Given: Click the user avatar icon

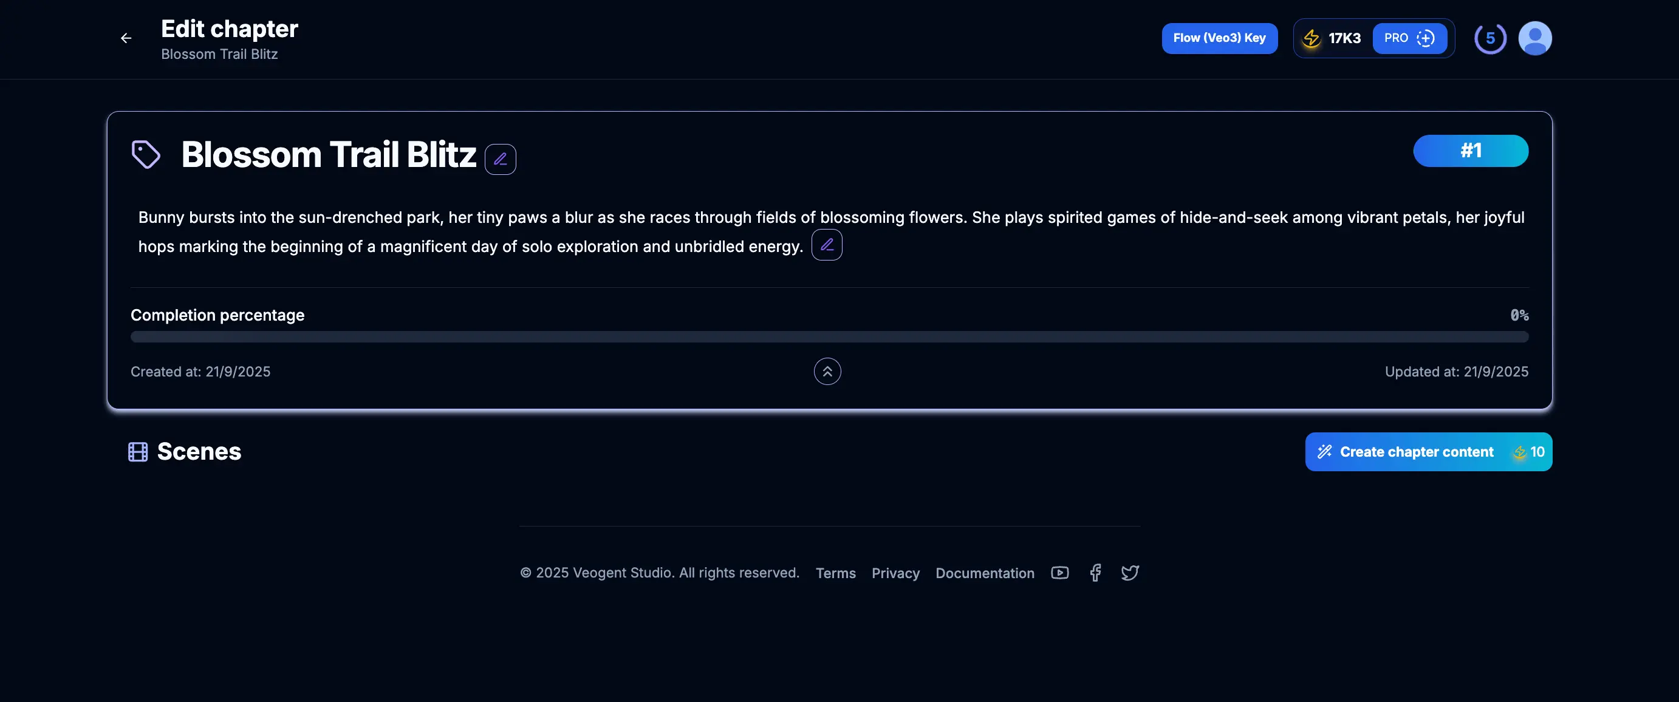Looking at the screenshot, I should tap(1534, 38).
